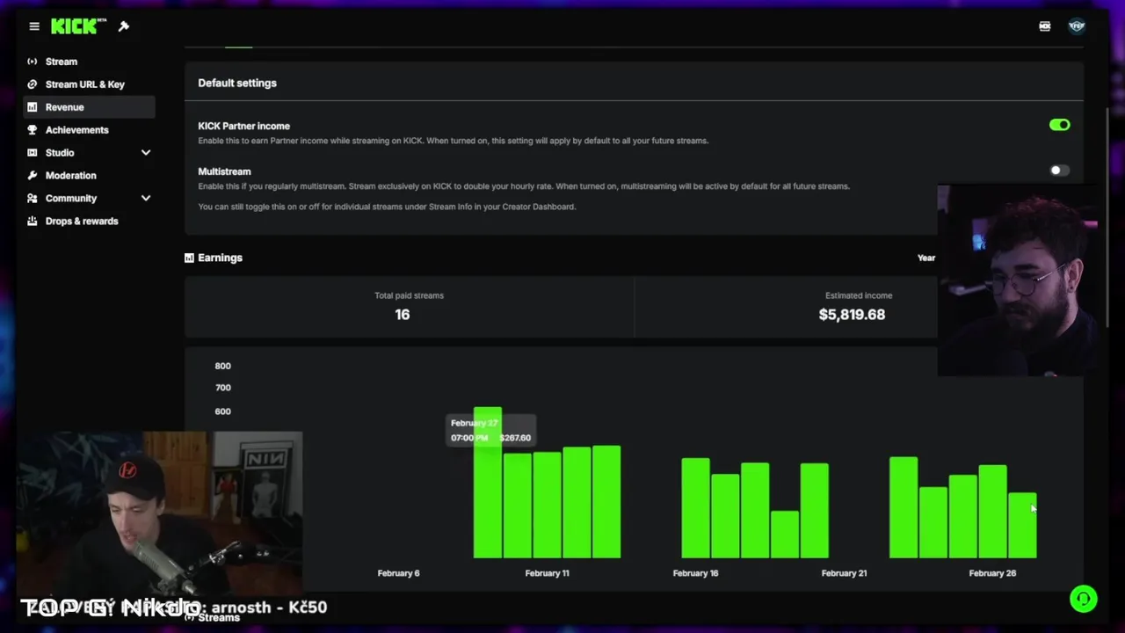Click the February 16 axis label
The image size is (1125, 633).
click(x=695, y=573)
